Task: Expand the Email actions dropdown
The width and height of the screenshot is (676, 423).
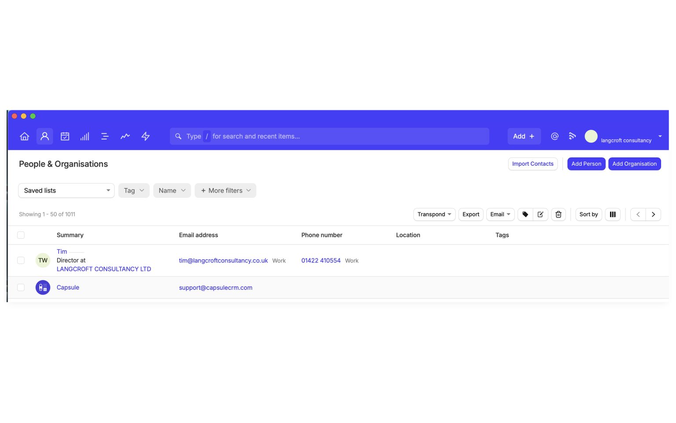Action: [500, 214]
